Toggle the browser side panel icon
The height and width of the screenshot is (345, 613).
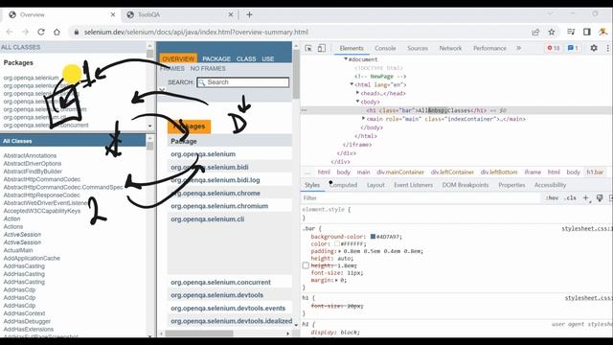(x=587, y=32)
